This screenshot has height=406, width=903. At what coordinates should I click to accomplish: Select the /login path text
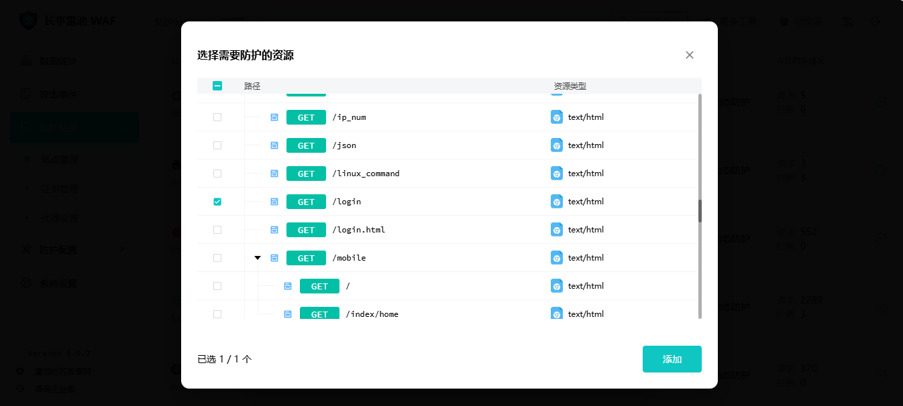(347, 202)
